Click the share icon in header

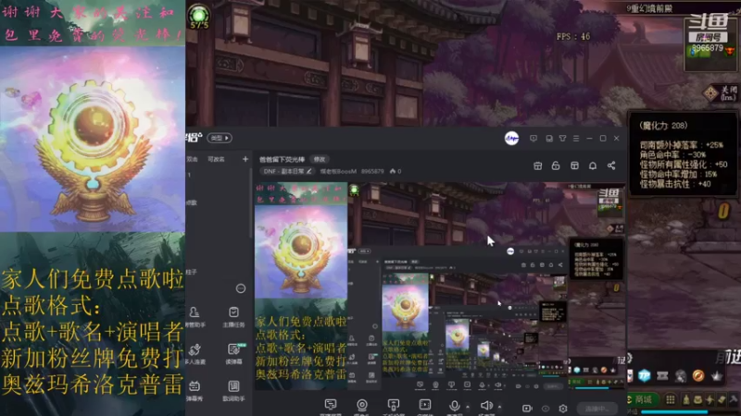coord(611,165)
